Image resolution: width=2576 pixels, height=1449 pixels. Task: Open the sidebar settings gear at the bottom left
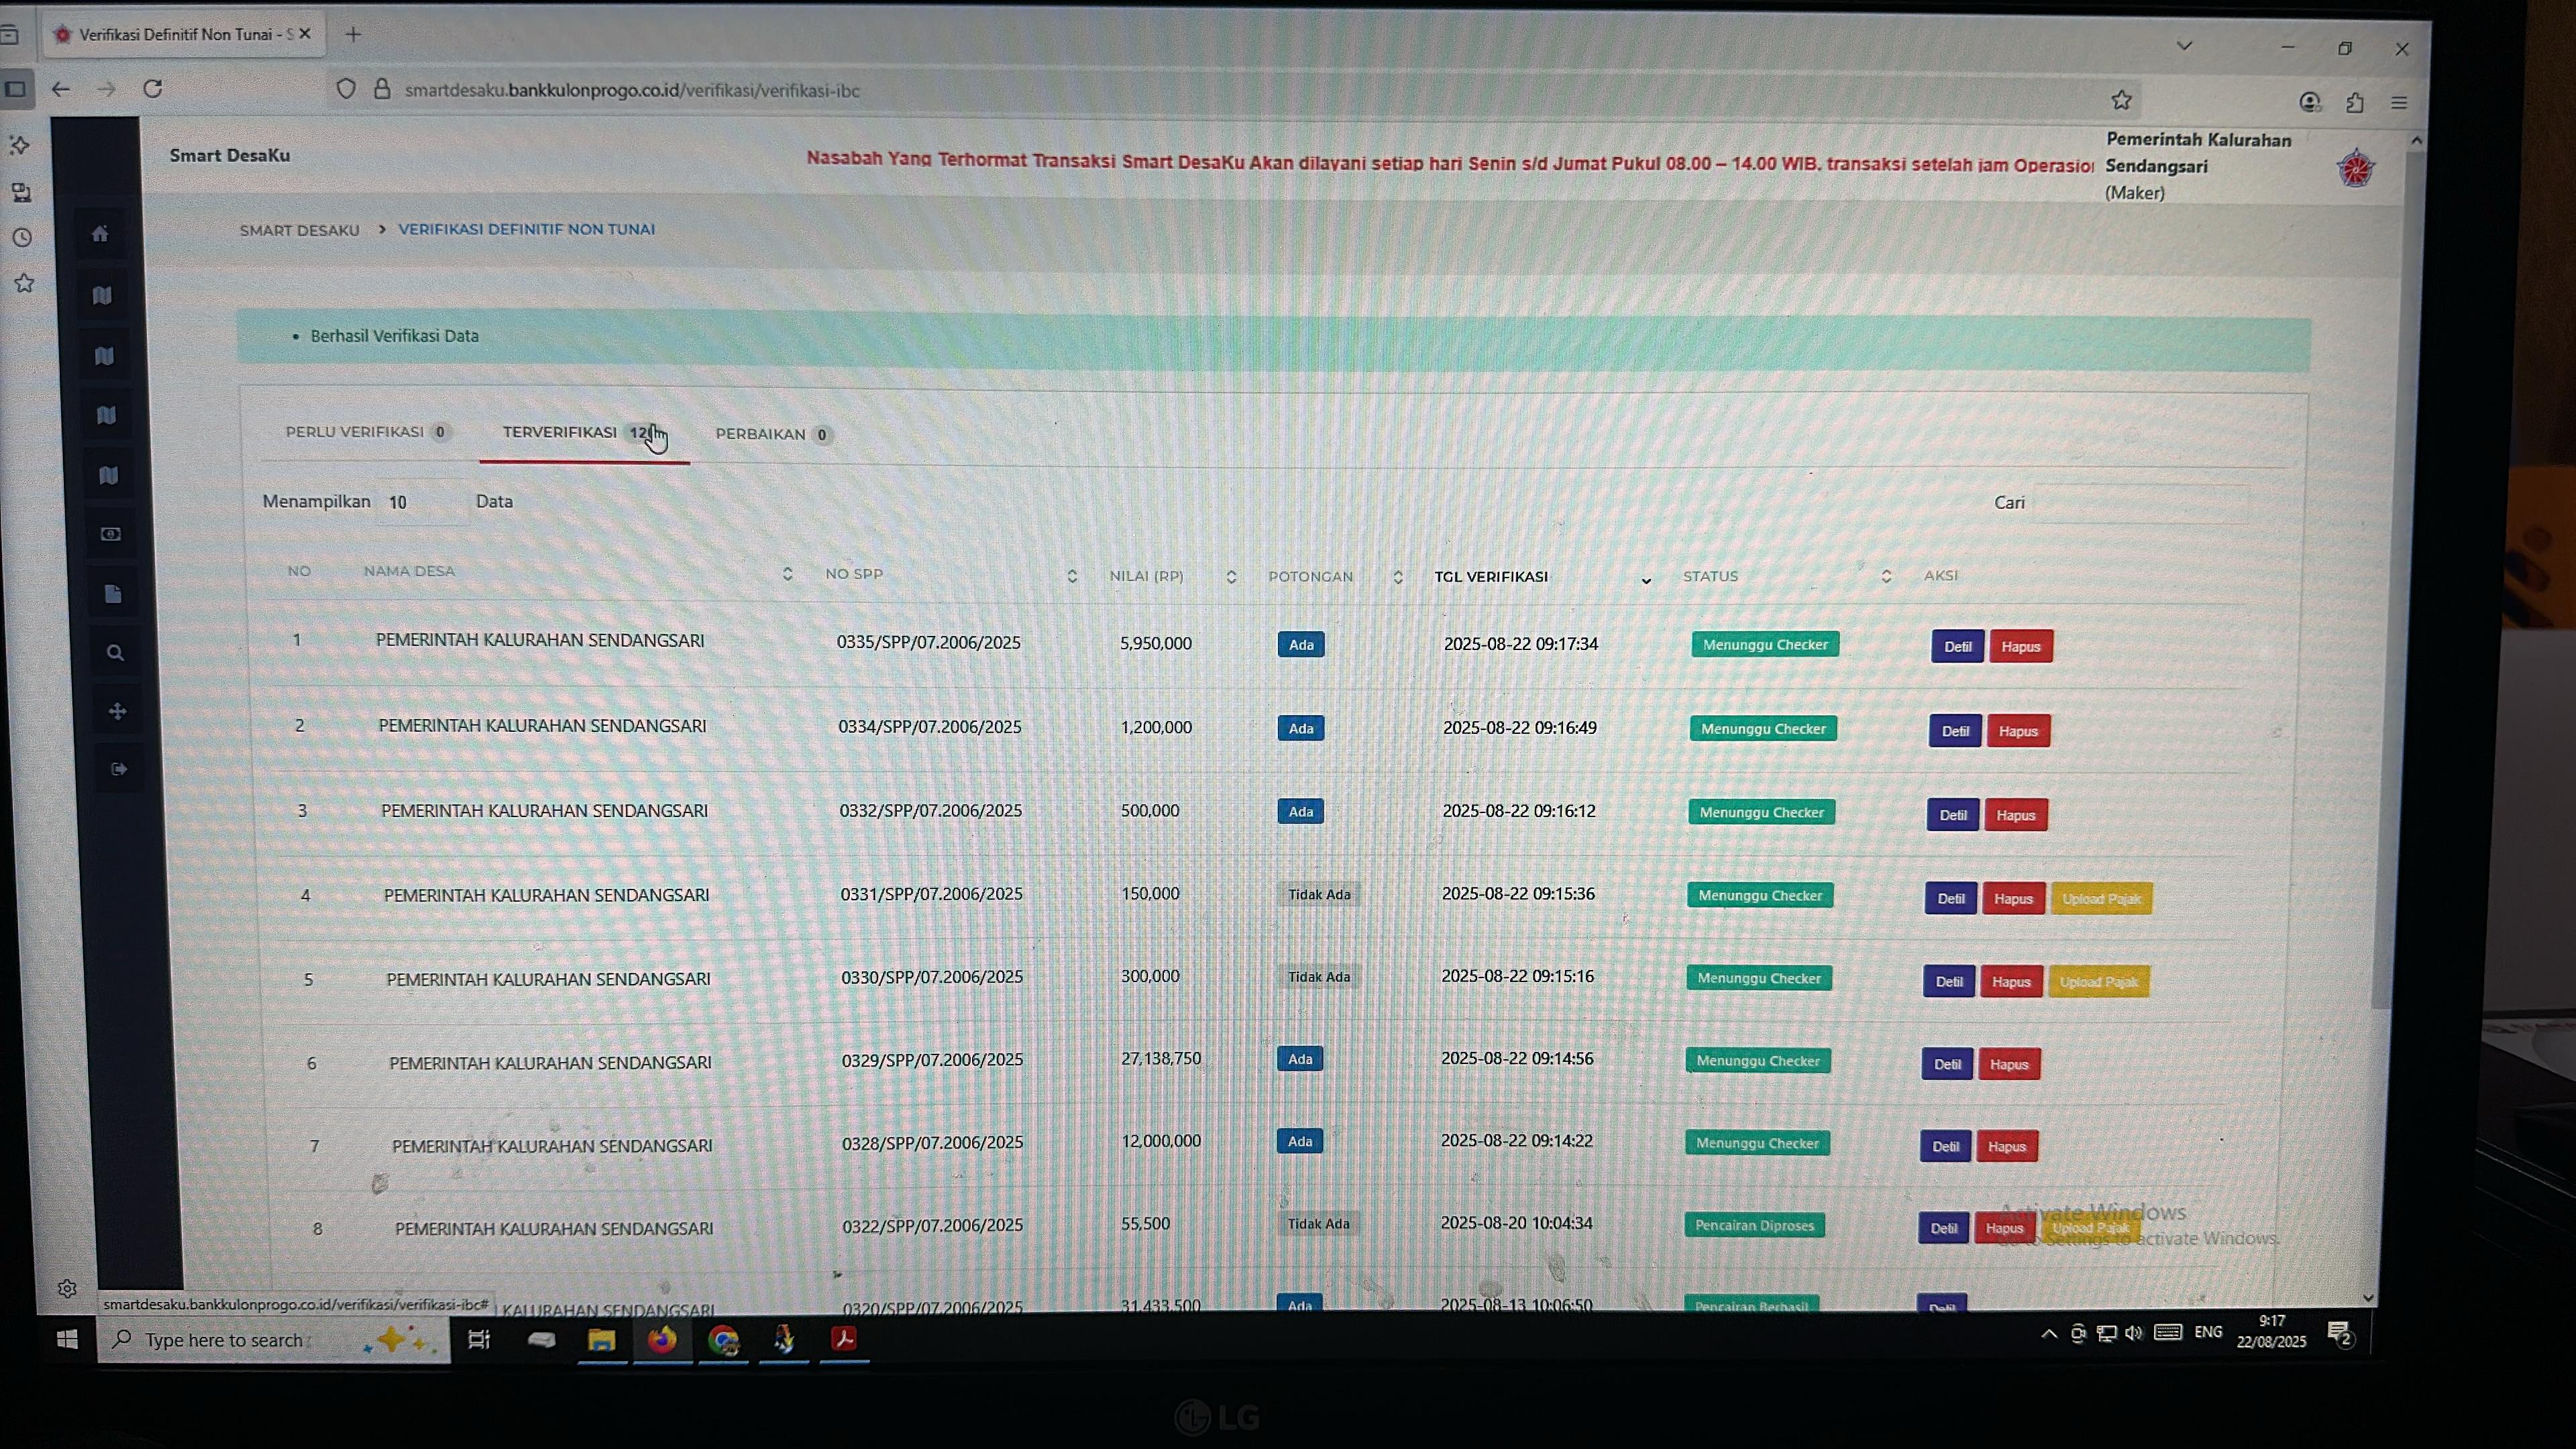click(x=67, y=1288)
